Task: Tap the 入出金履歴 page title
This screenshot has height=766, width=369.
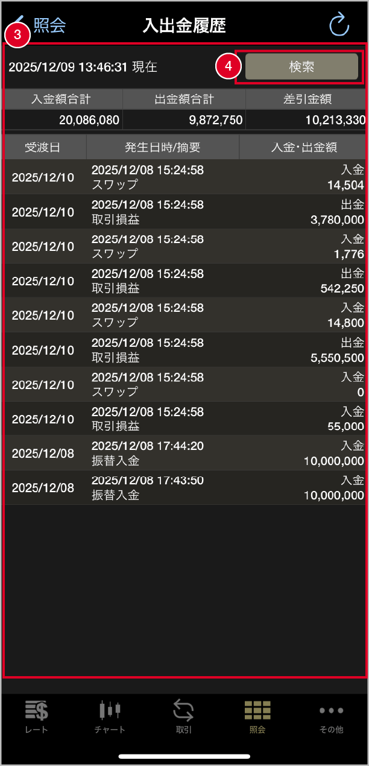Action: [x=184, y=25]
